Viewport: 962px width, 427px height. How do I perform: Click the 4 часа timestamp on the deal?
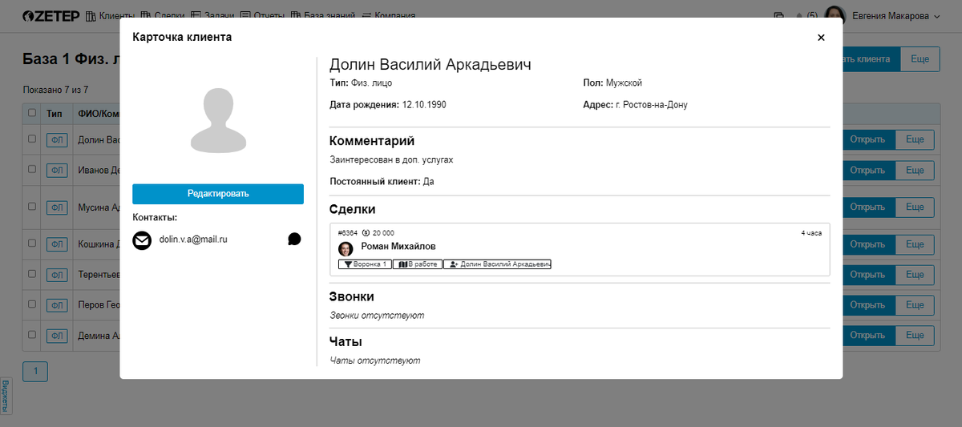[x=811, y=233]
